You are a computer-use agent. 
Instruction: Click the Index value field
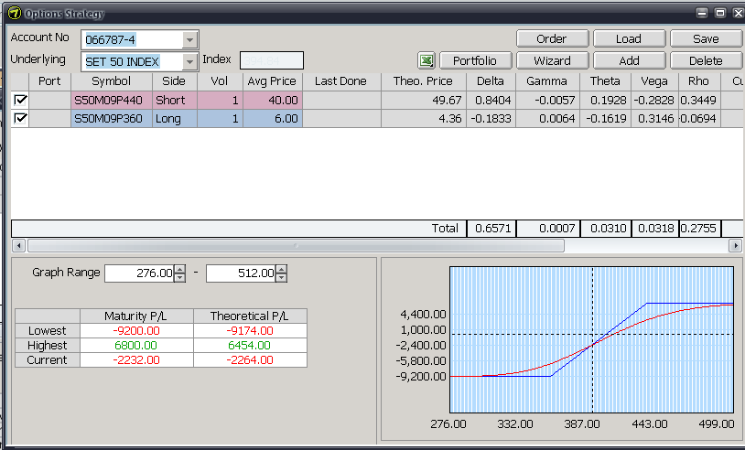[x=272, y=60]
